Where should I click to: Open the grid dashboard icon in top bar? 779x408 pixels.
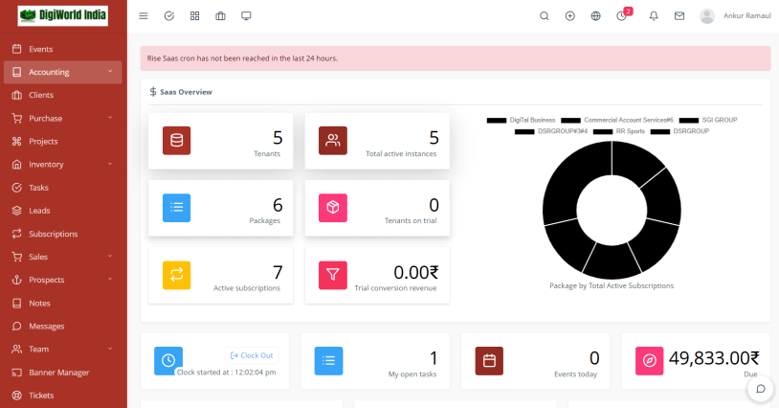(x=195, y=16)
